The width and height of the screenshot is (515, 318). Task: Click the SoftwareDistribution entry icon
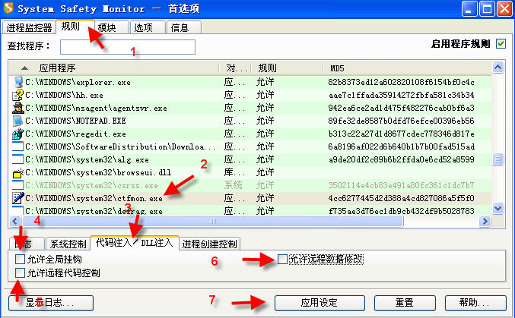pyautogui.click(x=18, y=146)
